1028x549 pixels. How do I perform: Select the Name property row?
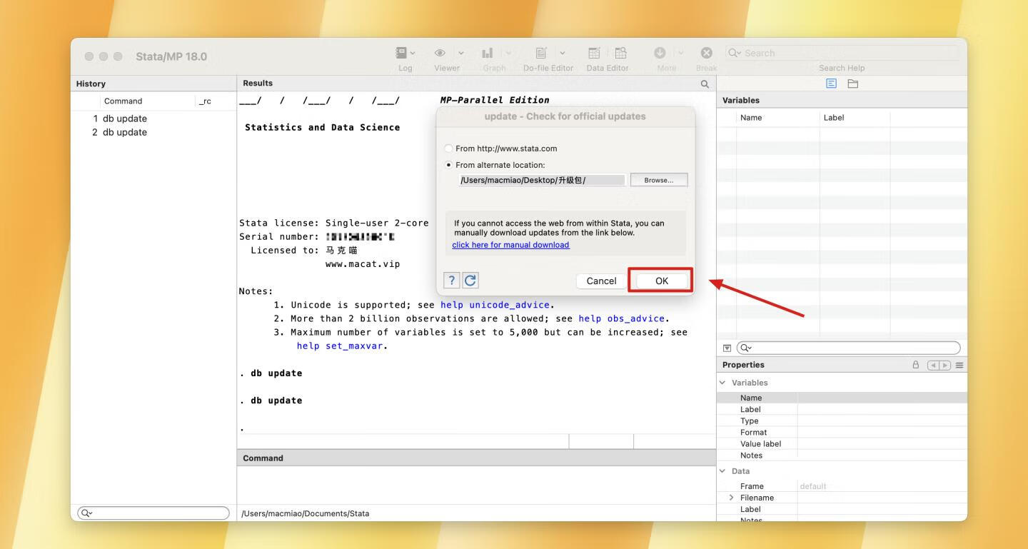point(842,398)
